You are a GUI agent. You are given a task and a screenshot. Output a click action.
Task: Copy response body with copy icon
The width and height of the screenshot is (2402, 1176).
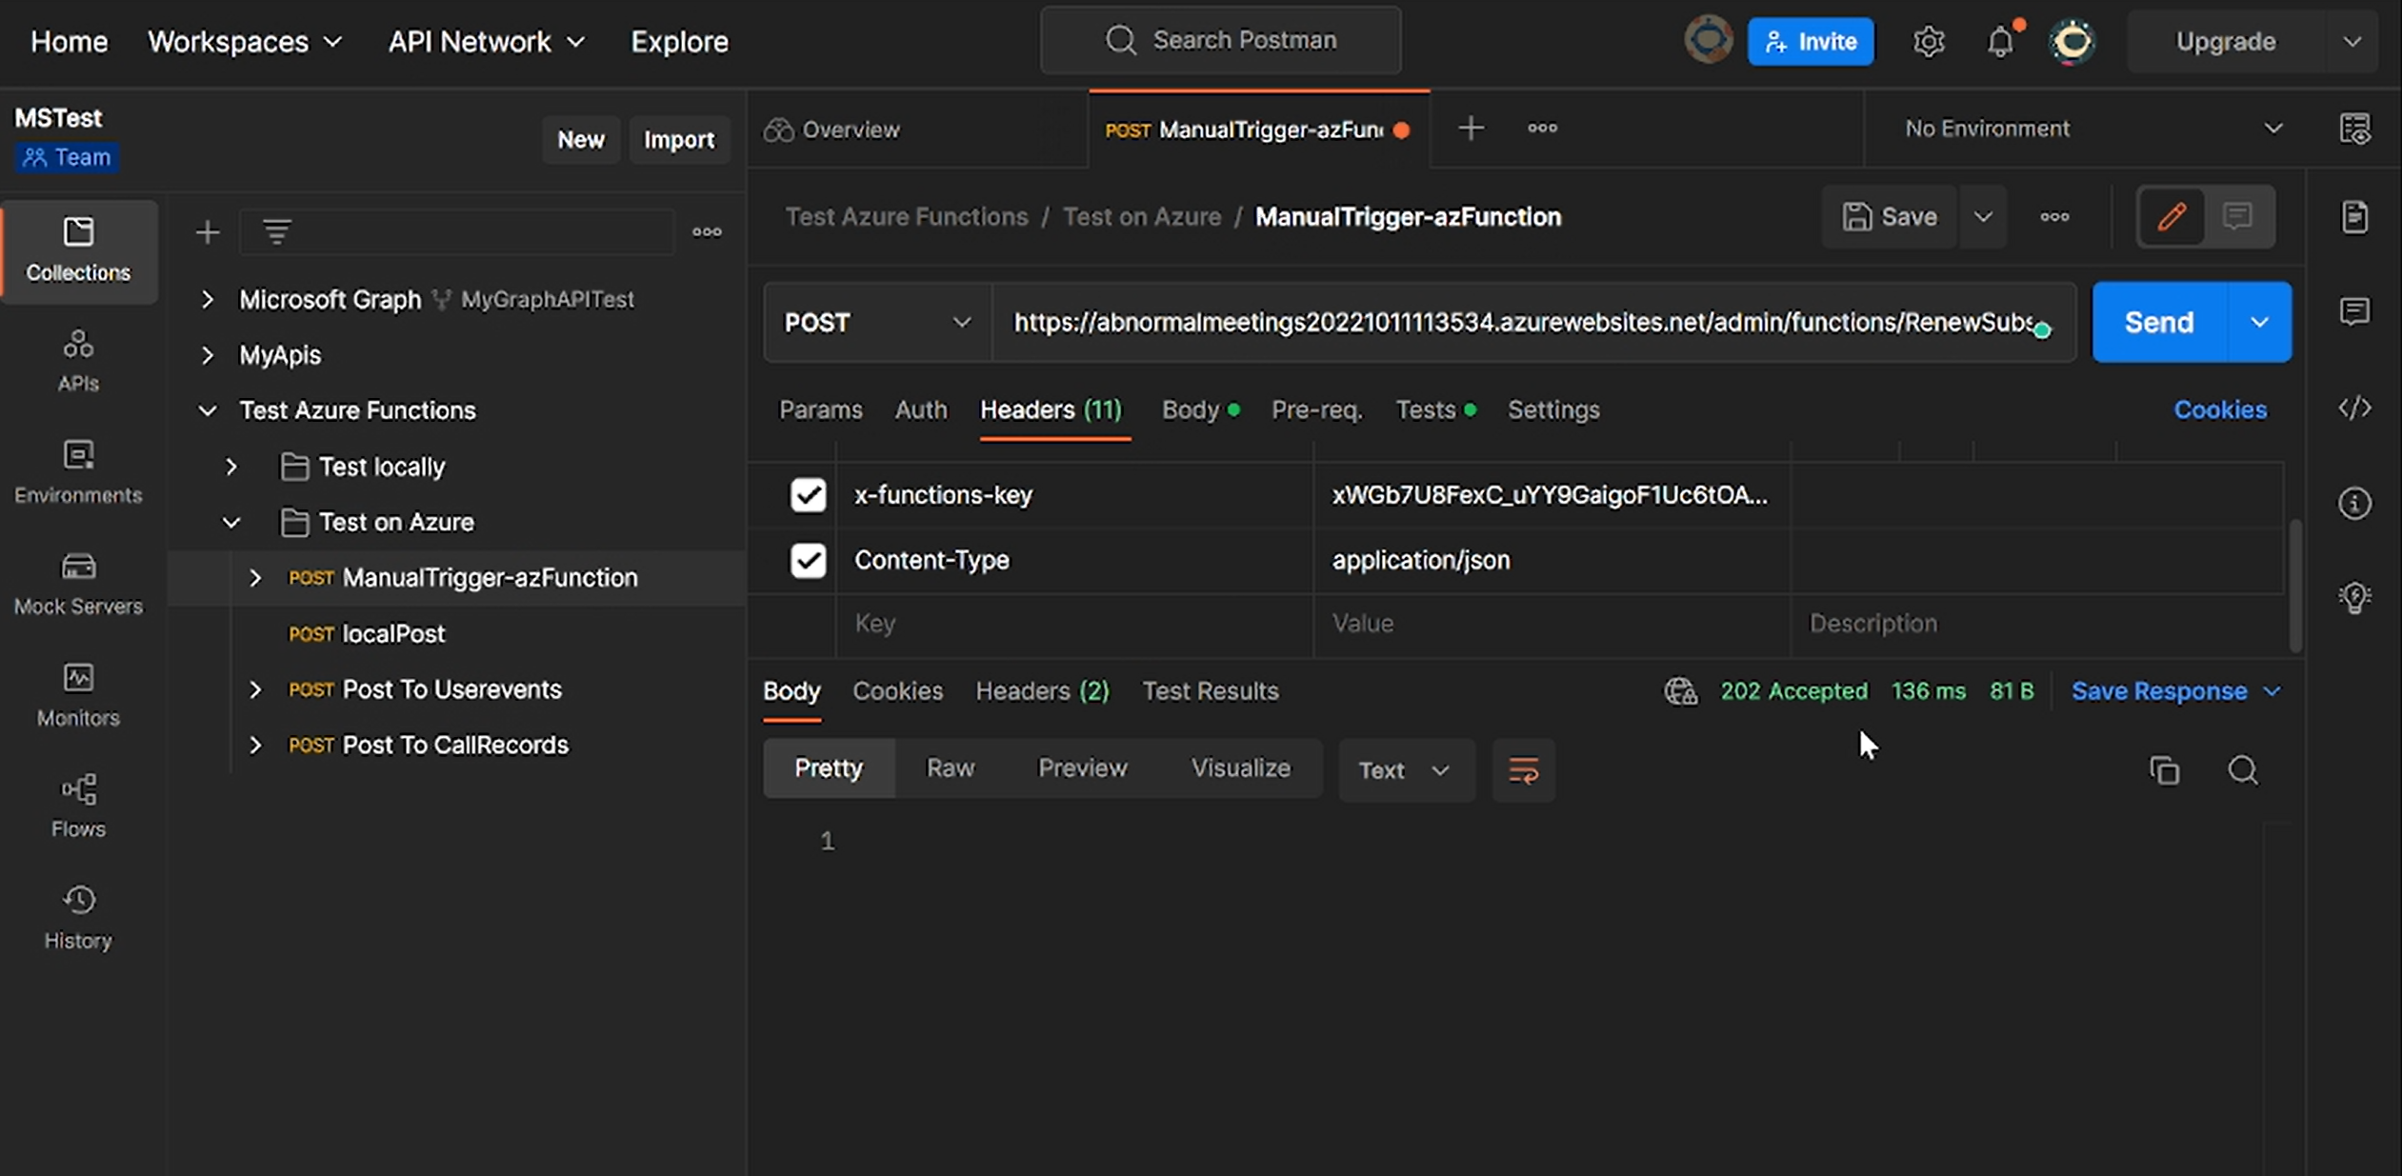[x=2164, y=769]
